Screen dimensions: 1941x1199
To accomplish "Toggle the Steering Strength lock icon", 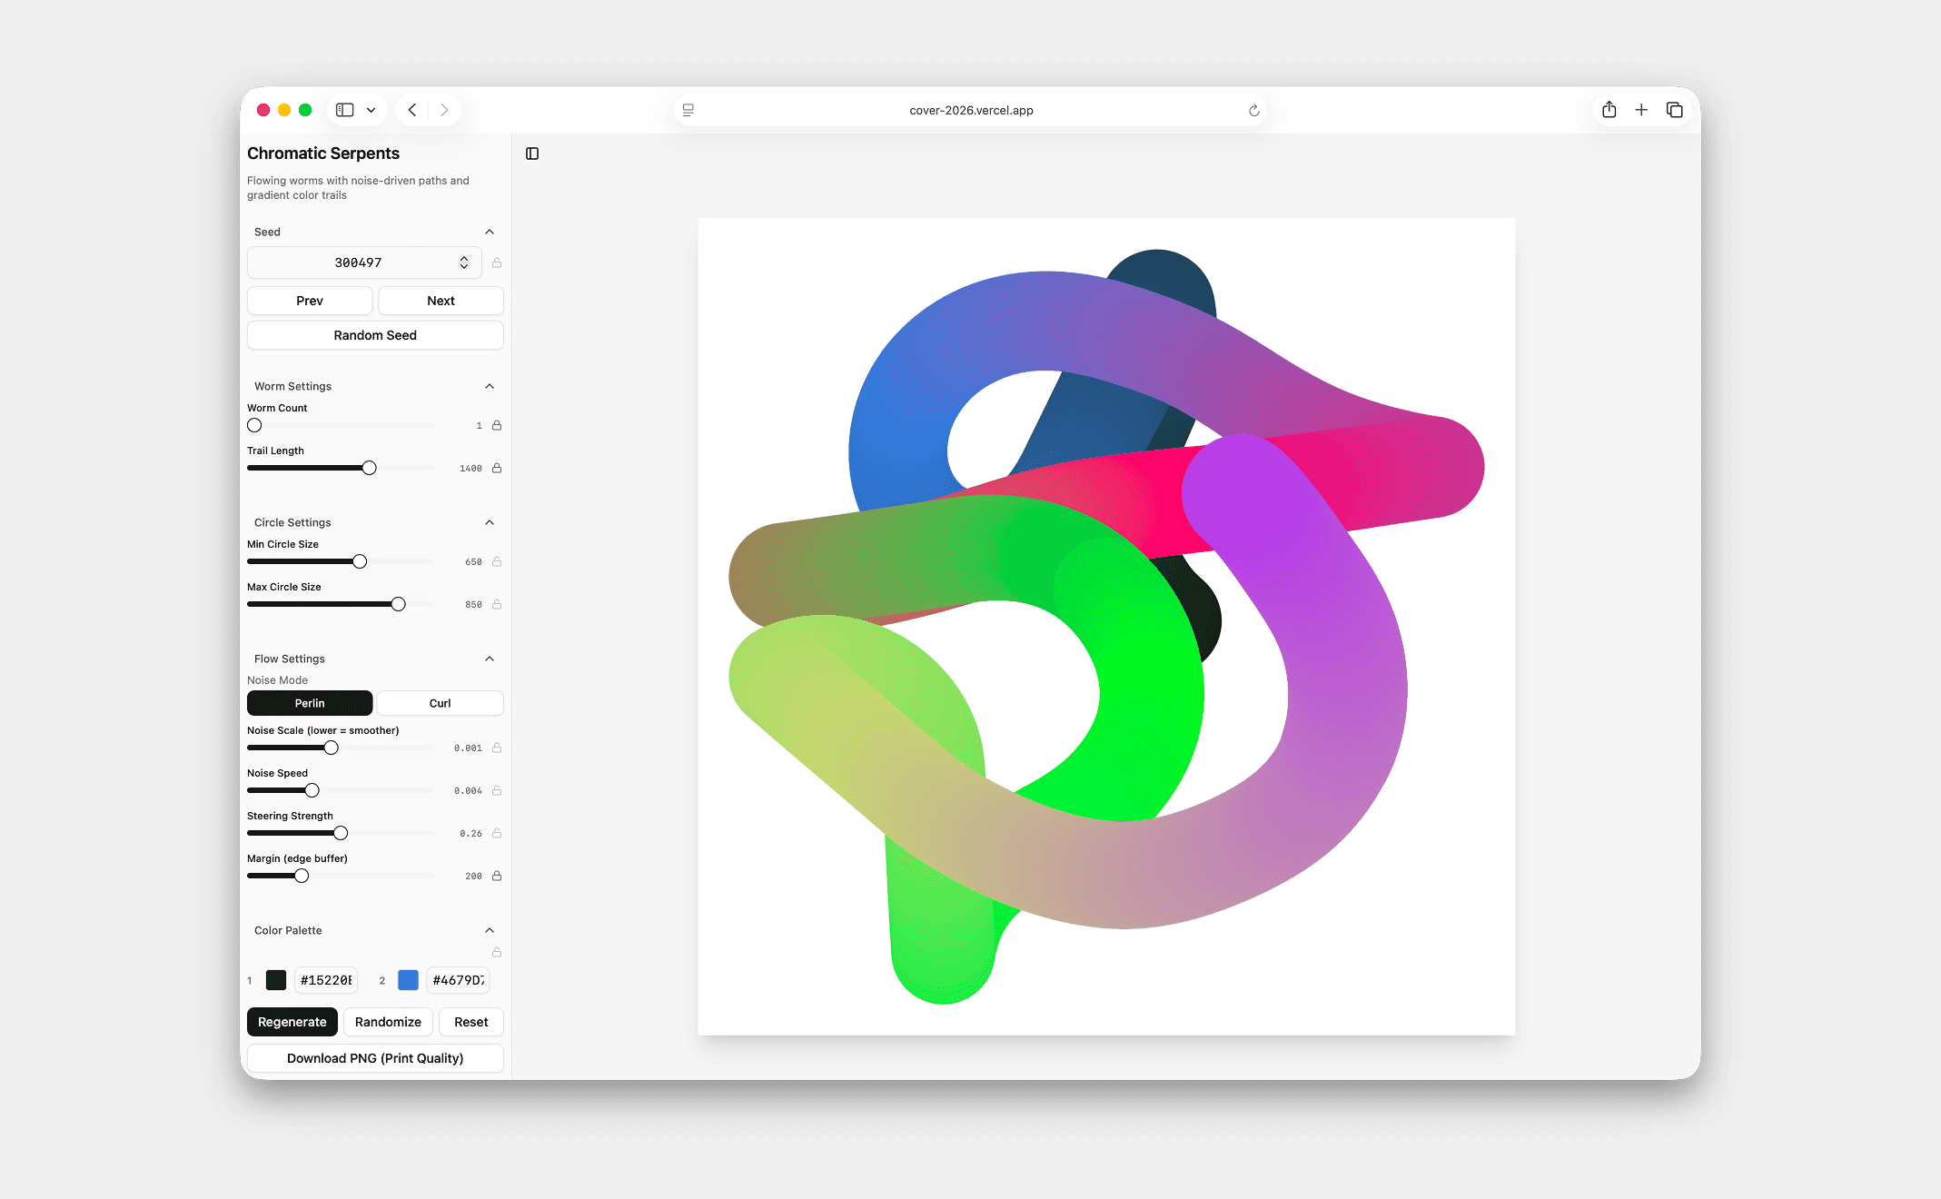I will 497,833.
